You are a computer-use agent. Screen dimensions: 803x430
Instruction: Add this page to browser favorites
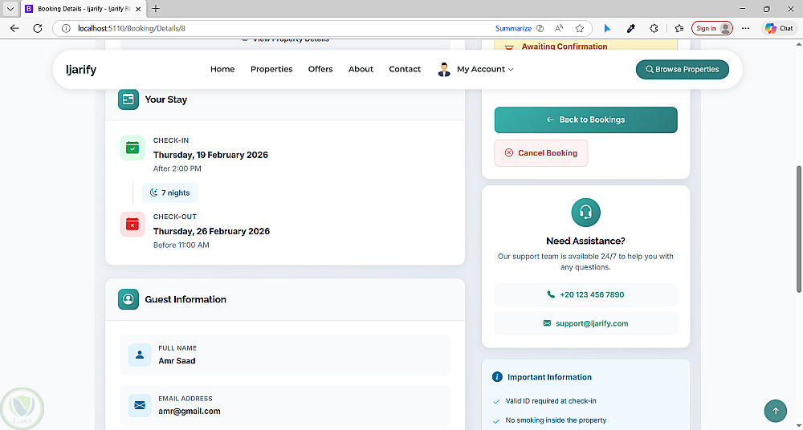(579, 28)
